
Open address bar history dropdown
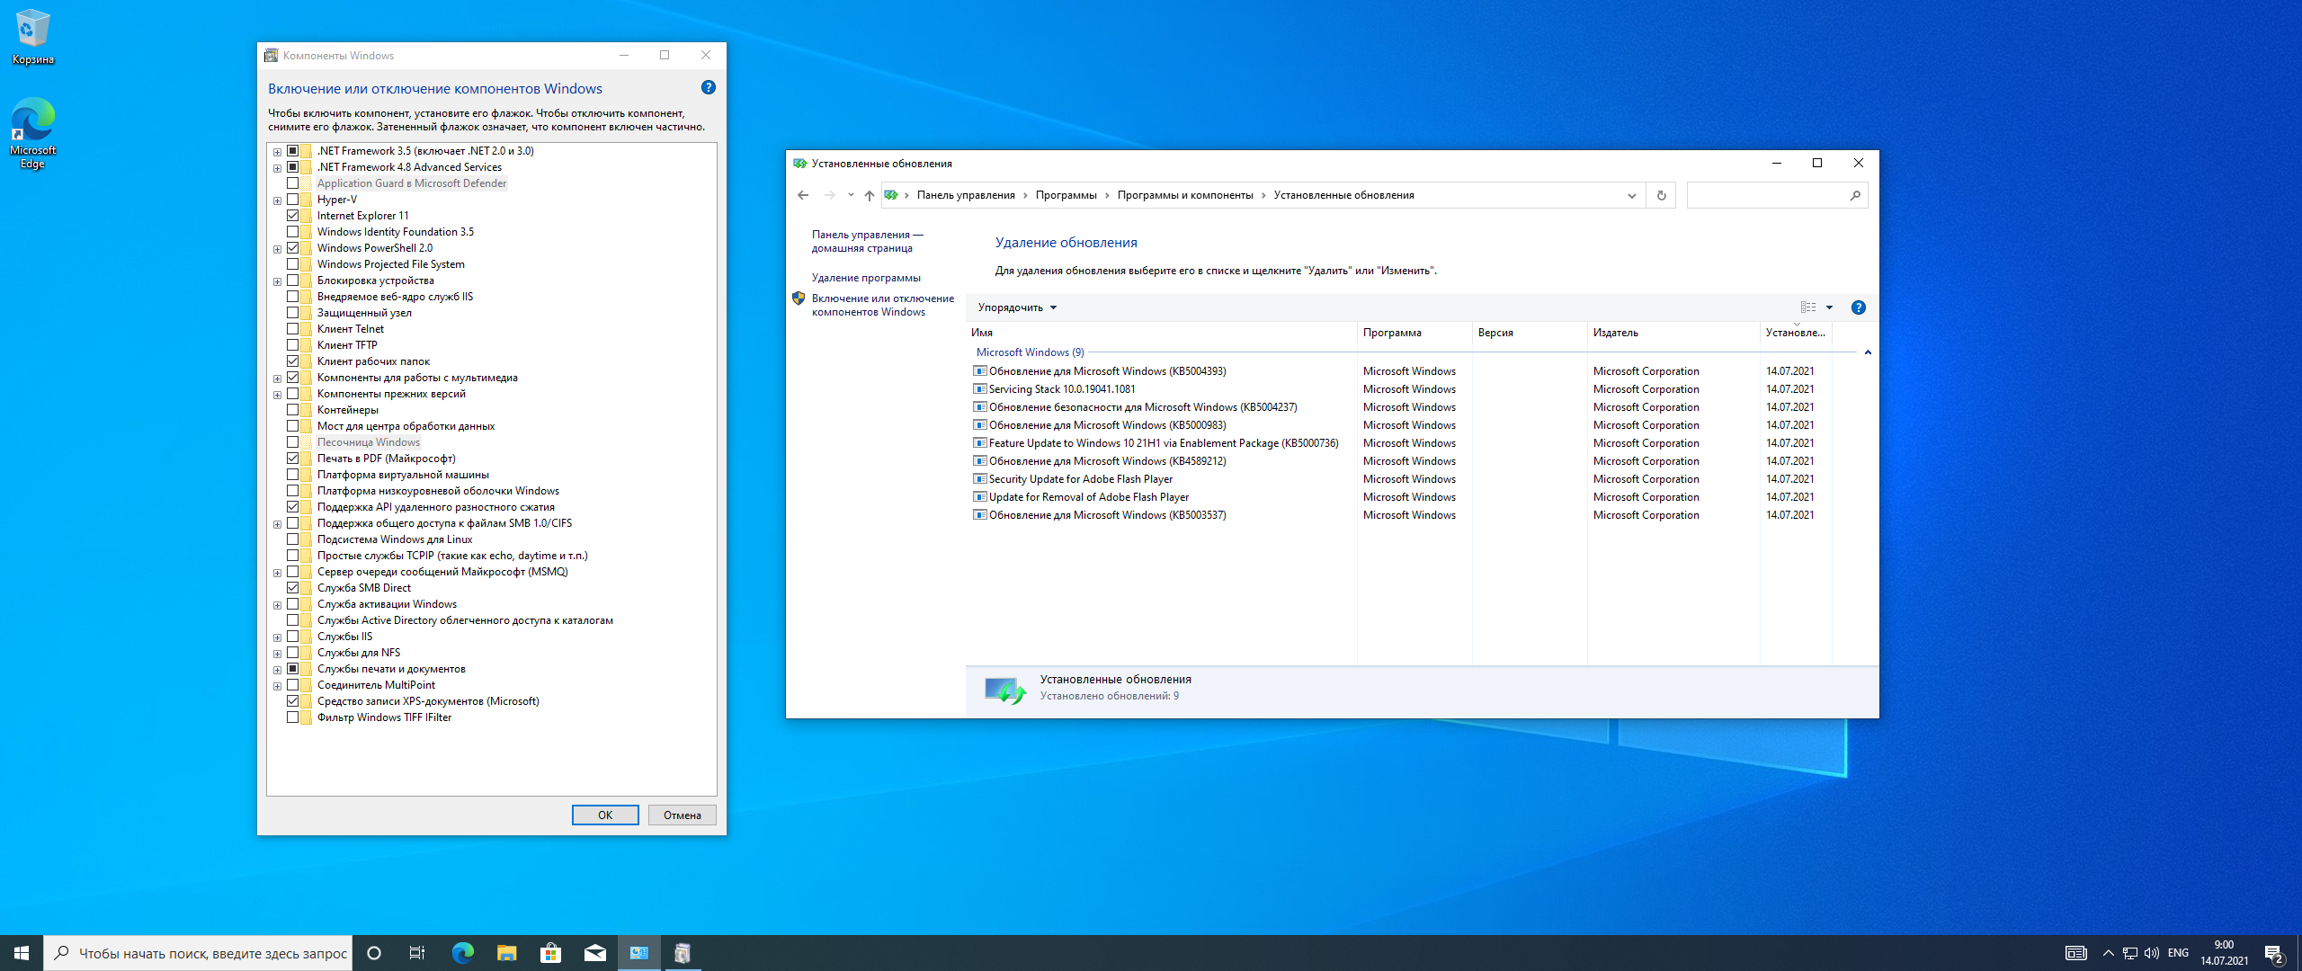pyautogui.click(x=1631, y=195)
